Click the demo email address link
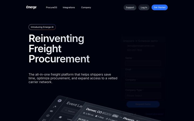This screenshot has width=194, height=121. tap(141, 46)
